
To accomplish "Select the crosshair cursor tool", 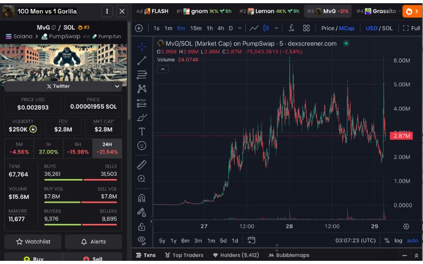I will (x=142, y=46).
